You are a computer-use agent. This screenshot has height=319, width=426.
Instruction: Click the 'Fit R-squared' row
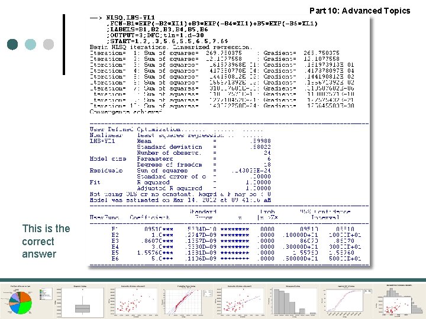(x=180, y=183)
